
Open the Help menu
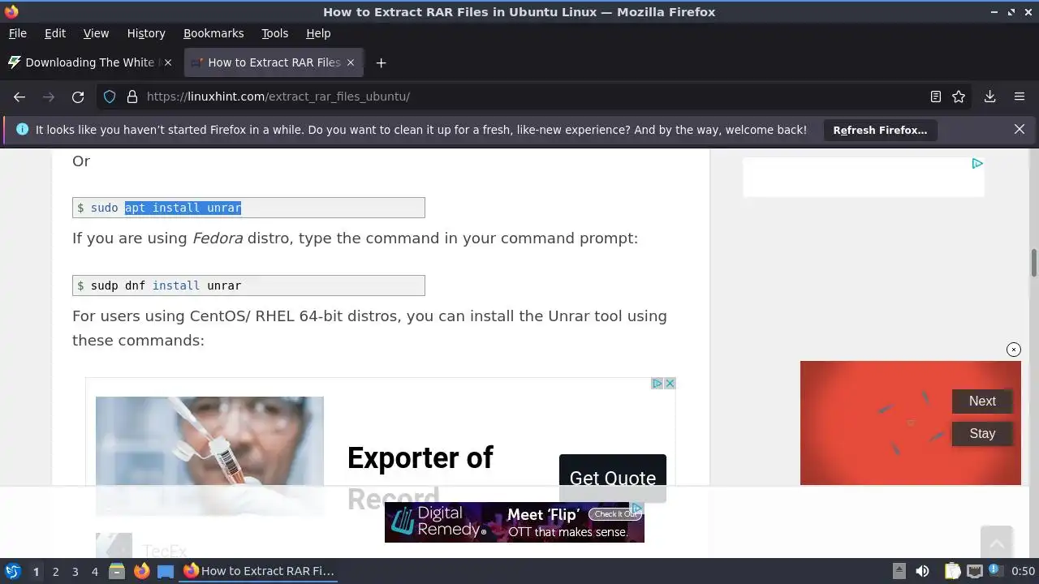point(318,33)
